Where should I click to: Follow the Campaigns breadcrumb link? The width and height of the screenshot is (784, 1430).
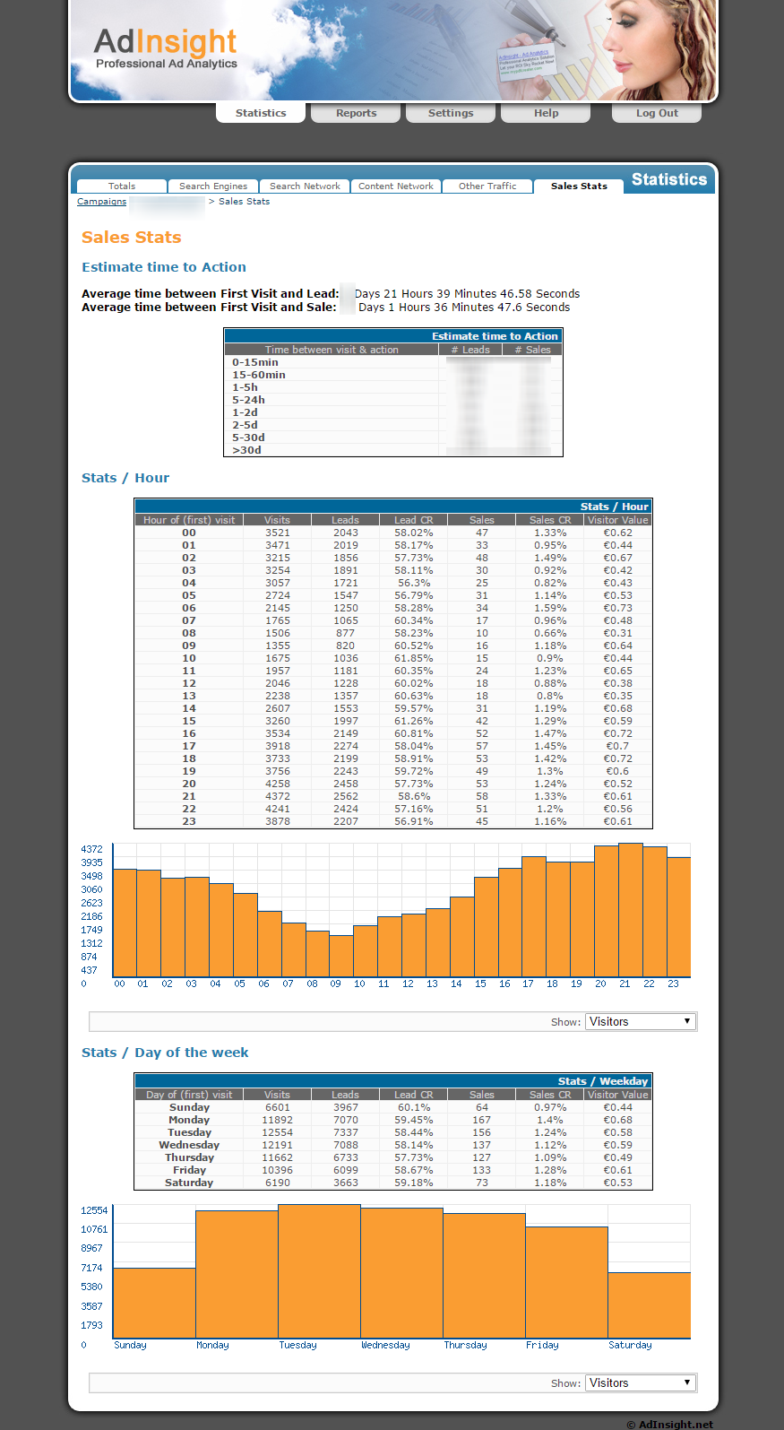coord(101,202)
